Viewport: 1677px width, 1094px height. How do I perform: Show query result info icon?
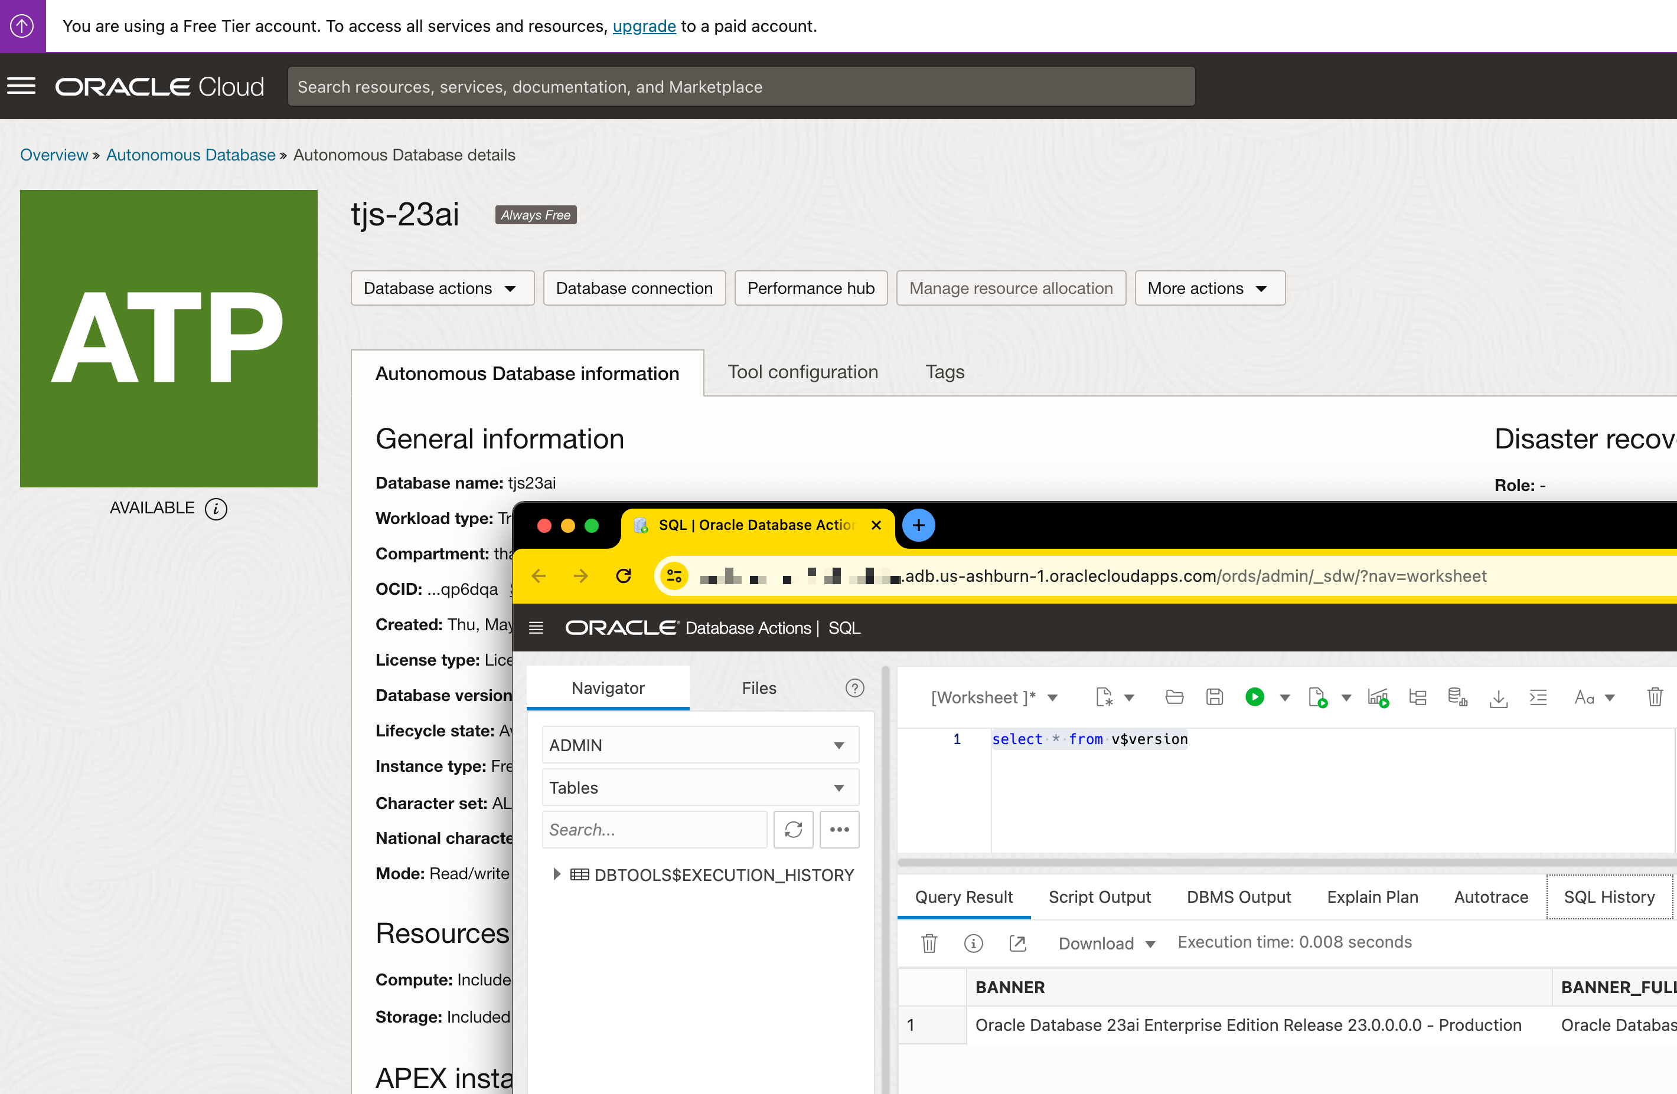(973, 942)
